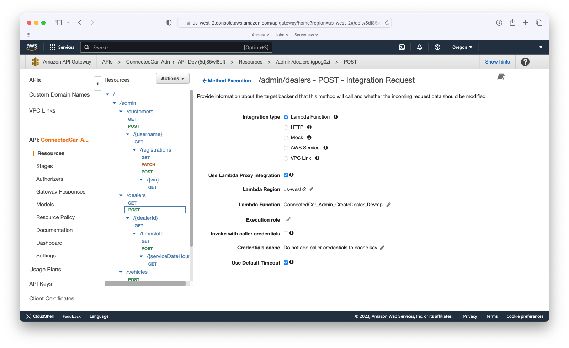
Task: Select the PATCH method under /registrations
Action: [x=148, y=165]
